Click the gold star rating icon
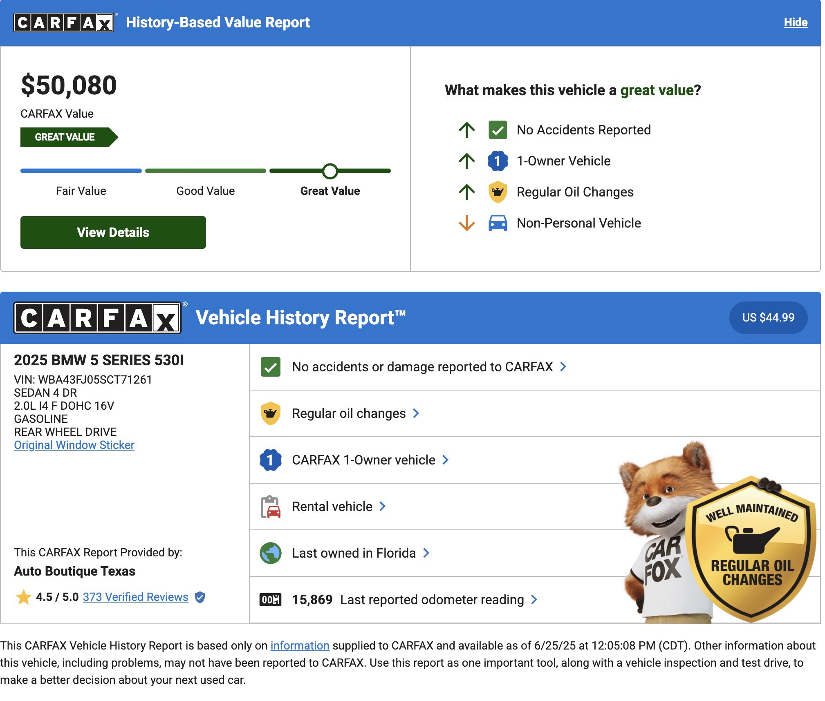825x701 pixels. point(24,597)
